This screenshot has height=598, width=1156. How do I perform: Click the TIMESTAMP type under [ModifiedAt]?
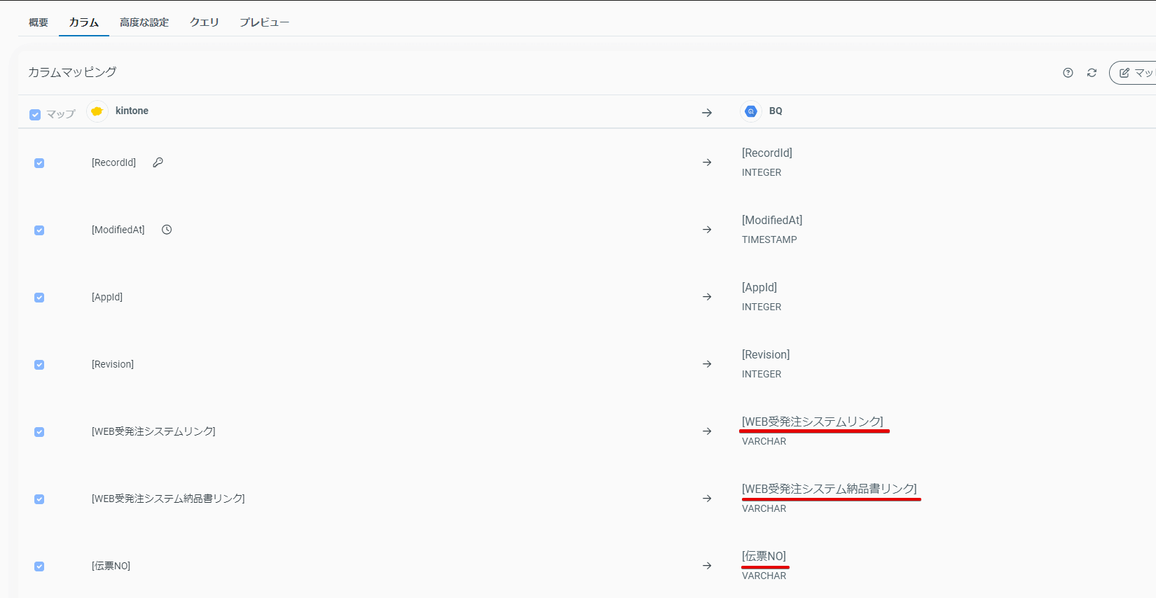769,239
